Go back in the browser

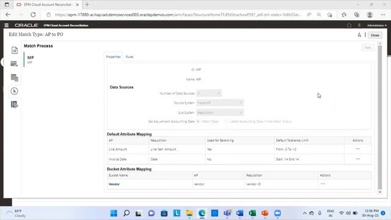8,15
